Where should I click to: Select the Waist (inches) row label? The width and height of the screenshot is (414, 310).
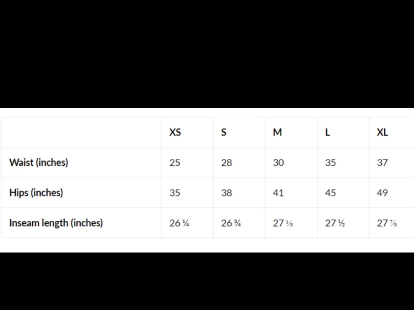[39, 162]
